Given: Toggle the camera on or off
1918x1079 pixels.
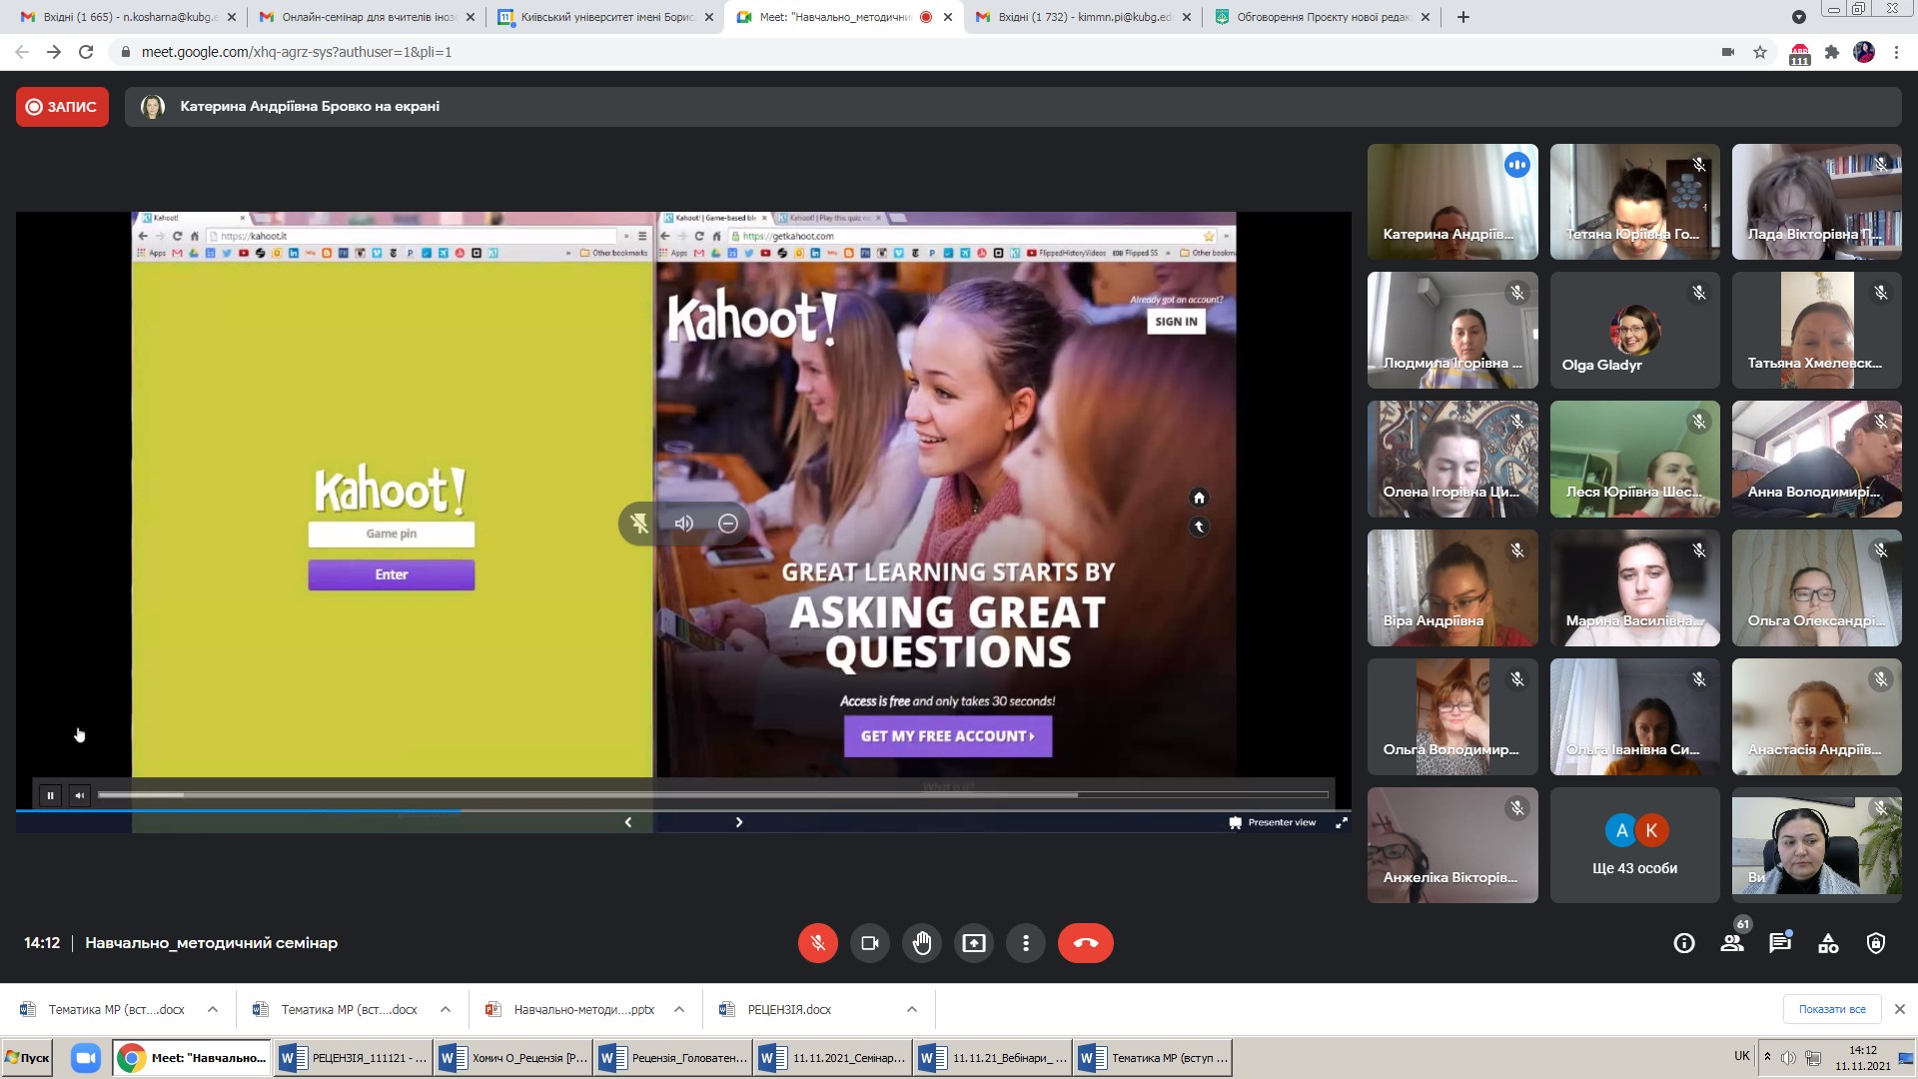Looking at the screenshot, I should coord(870,943).
